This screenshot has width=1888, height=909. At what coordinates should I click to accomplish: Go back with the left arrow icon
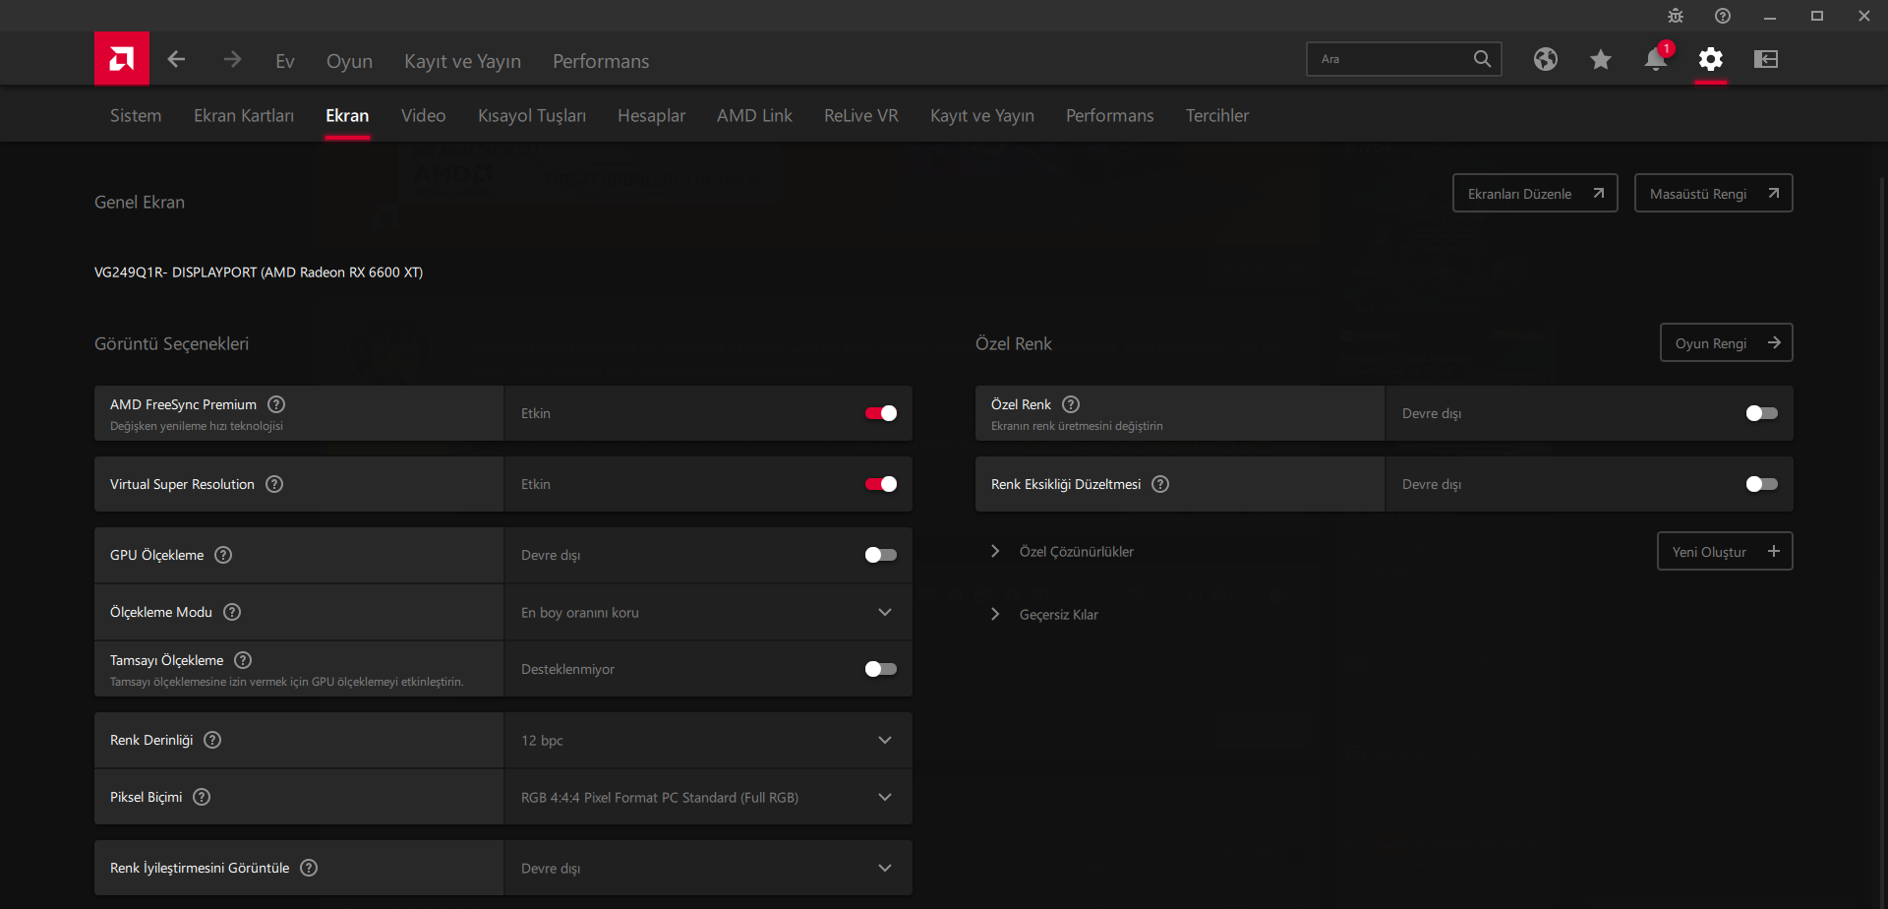176,60
